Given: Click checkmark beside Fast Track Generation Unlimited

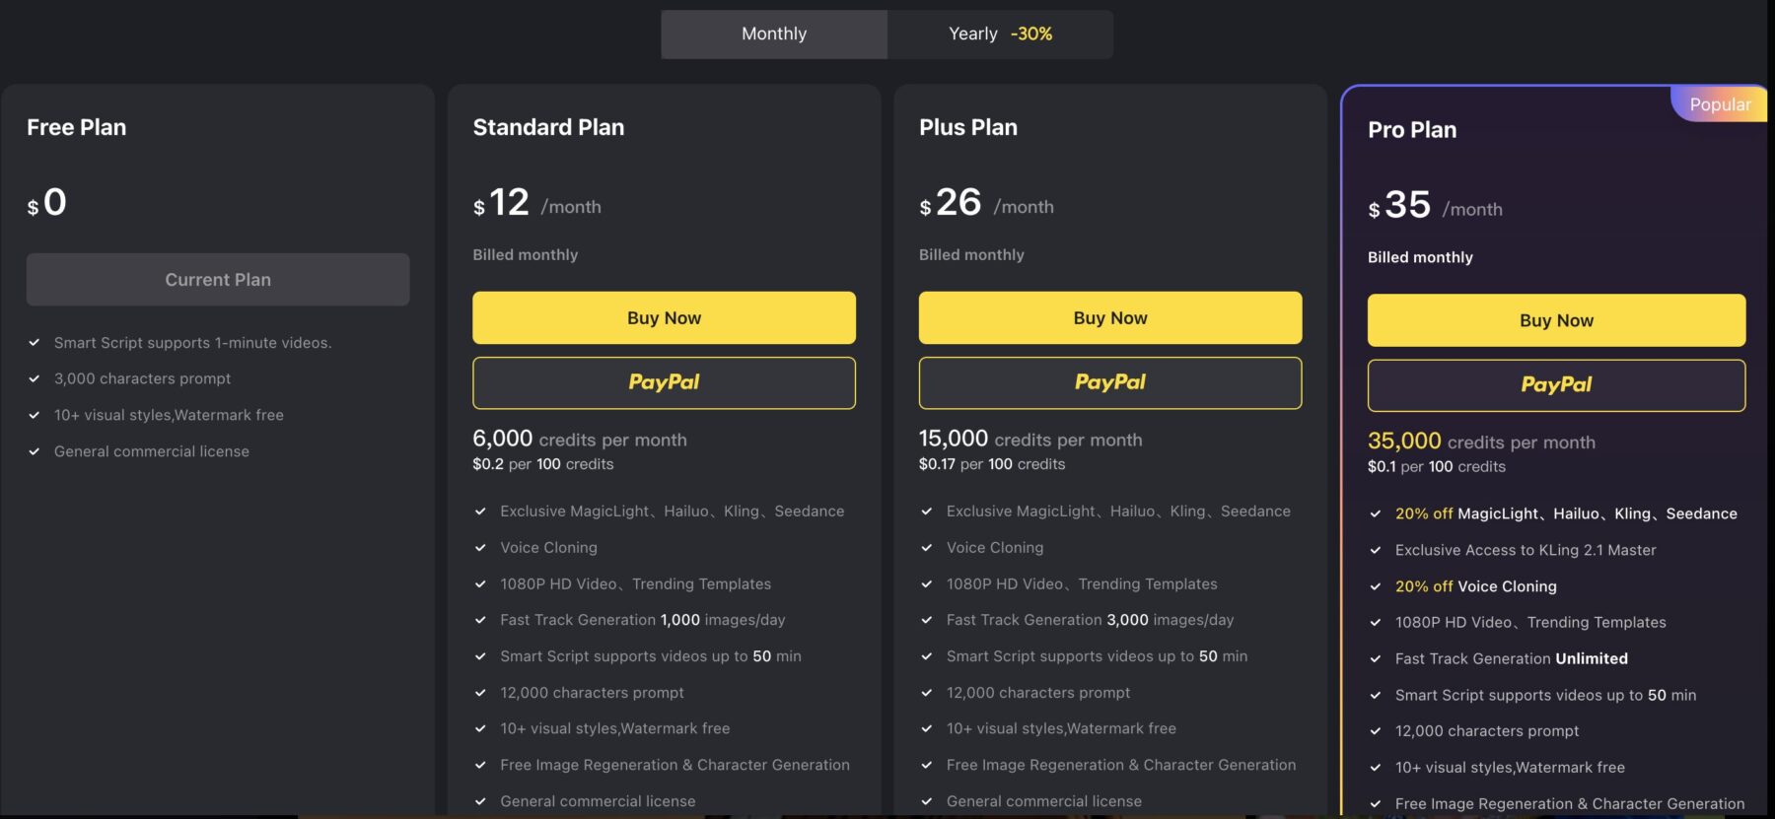Looking at the screenshot, I should (x=1376, y=658).
